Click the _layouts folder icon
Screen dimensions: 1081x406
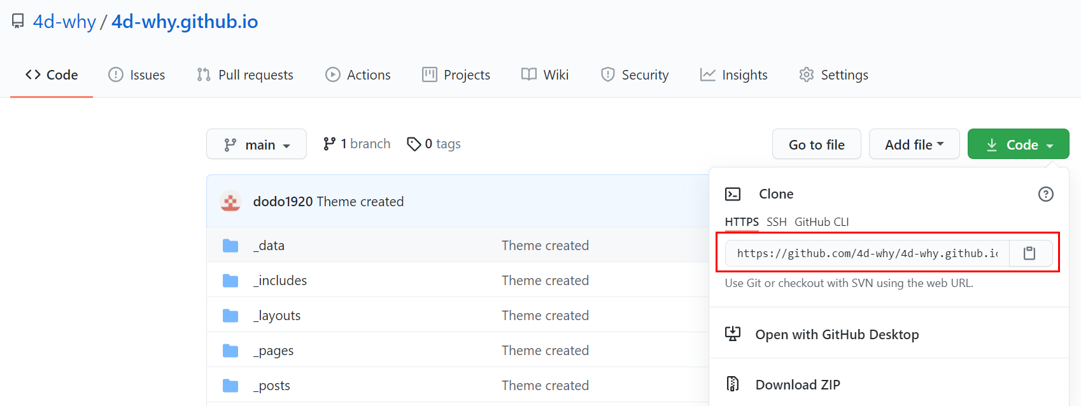point(230,316)
